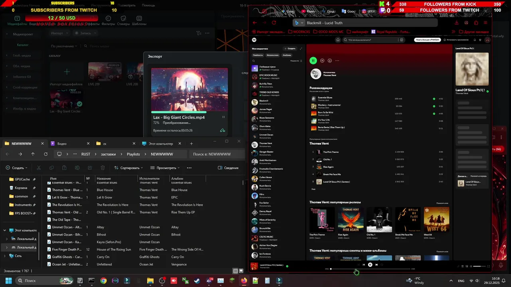The image size is (511, 287).
Task: Adjust the Spotify volume slider
Action: coord(479,266)
